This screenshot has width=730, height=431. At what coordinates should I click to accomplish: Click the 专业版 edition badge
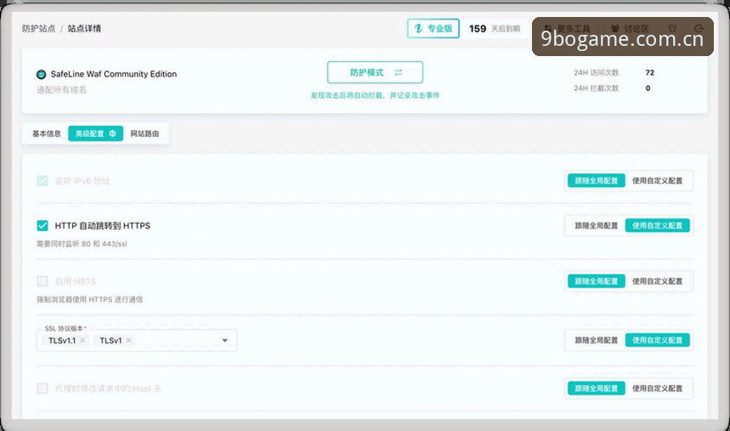[x=433, y=28]
